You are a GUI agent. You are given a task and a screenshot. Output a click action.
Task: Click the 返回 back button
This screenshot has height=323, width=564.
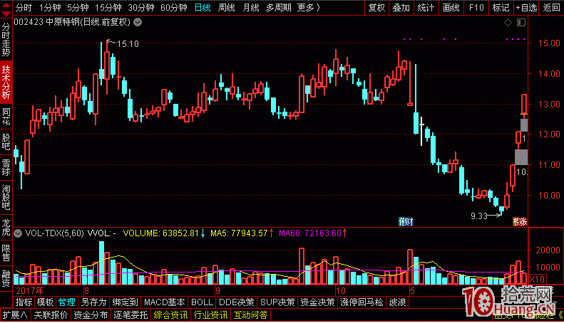pyautogui.click(x=551, y=8)
